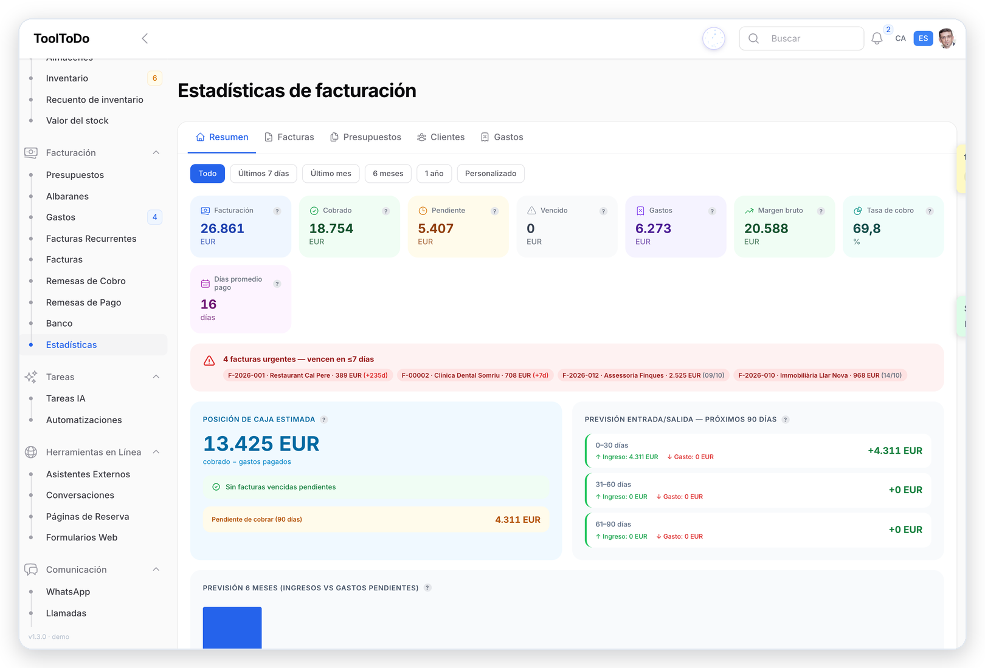985x668 pixels.
Task: Click help icon next to Previsión entrada/salida
Action: point(786,420)
